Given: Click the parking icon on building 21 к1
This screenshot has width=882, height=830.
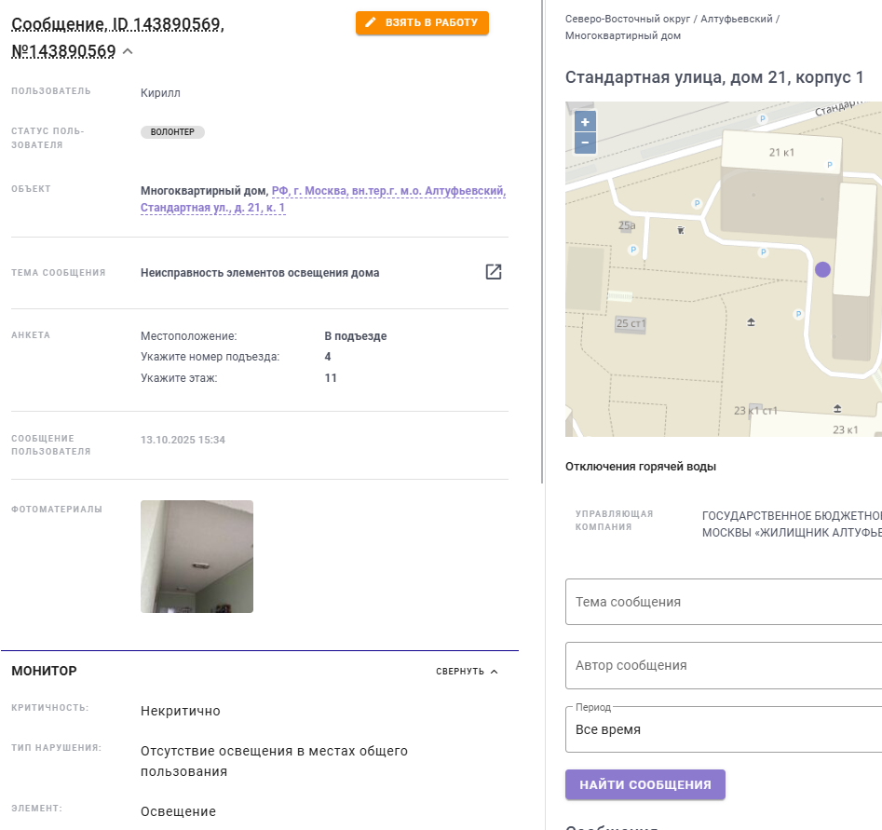Looking at the screenshot, I should (830, 165).
